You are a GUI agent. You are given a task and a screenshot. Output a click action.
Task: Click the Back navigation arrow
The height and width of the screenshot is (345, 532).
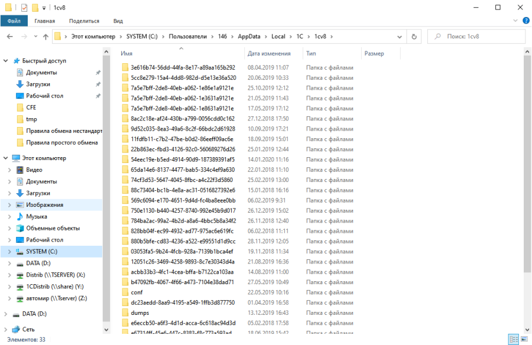[x=10, y=37]
